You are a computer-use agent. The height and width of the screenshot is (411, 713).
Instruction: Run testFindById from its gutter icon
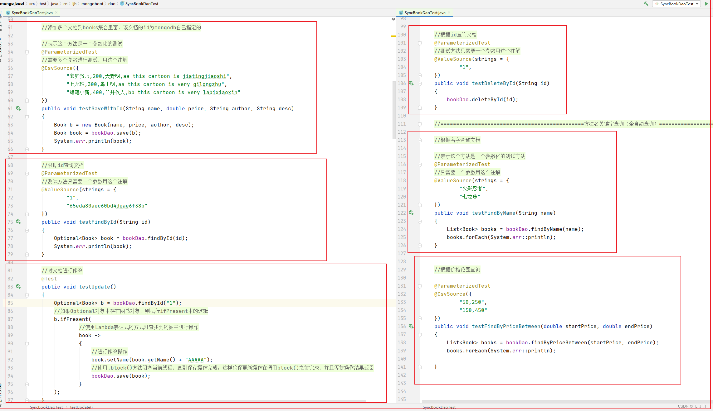(x=18, y=222)
